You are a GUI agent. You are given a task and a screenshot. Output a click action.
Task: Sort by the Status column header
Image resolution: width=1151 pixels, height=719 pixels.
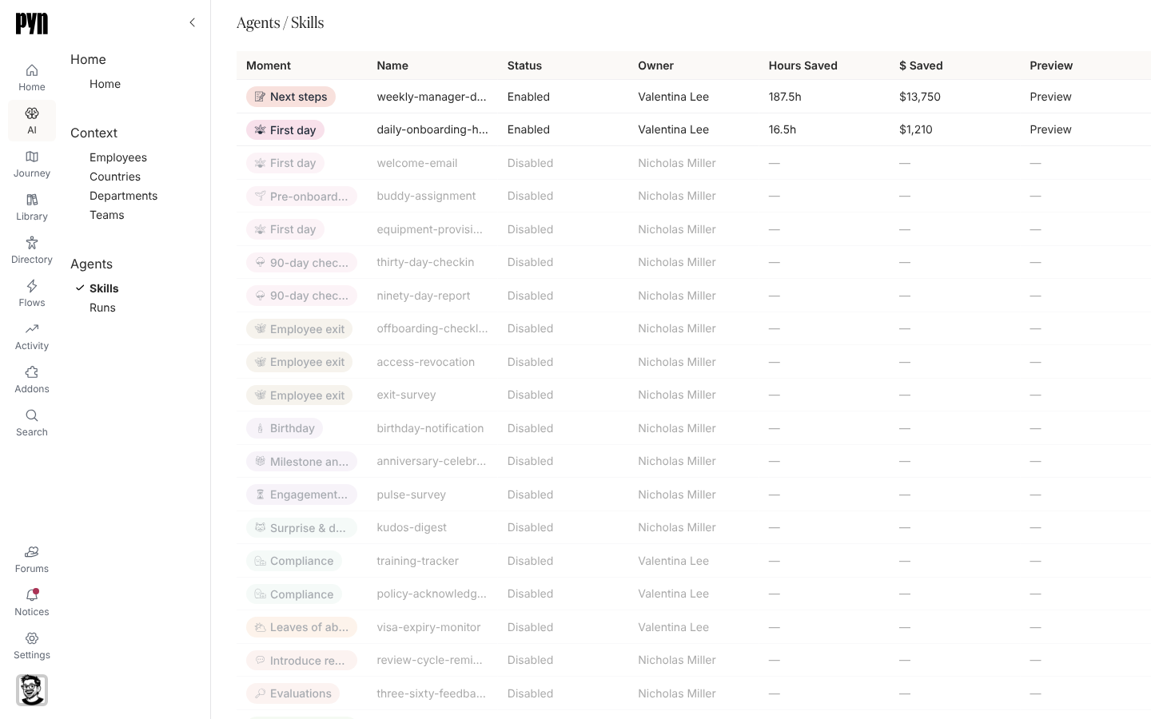coord(524,66)
